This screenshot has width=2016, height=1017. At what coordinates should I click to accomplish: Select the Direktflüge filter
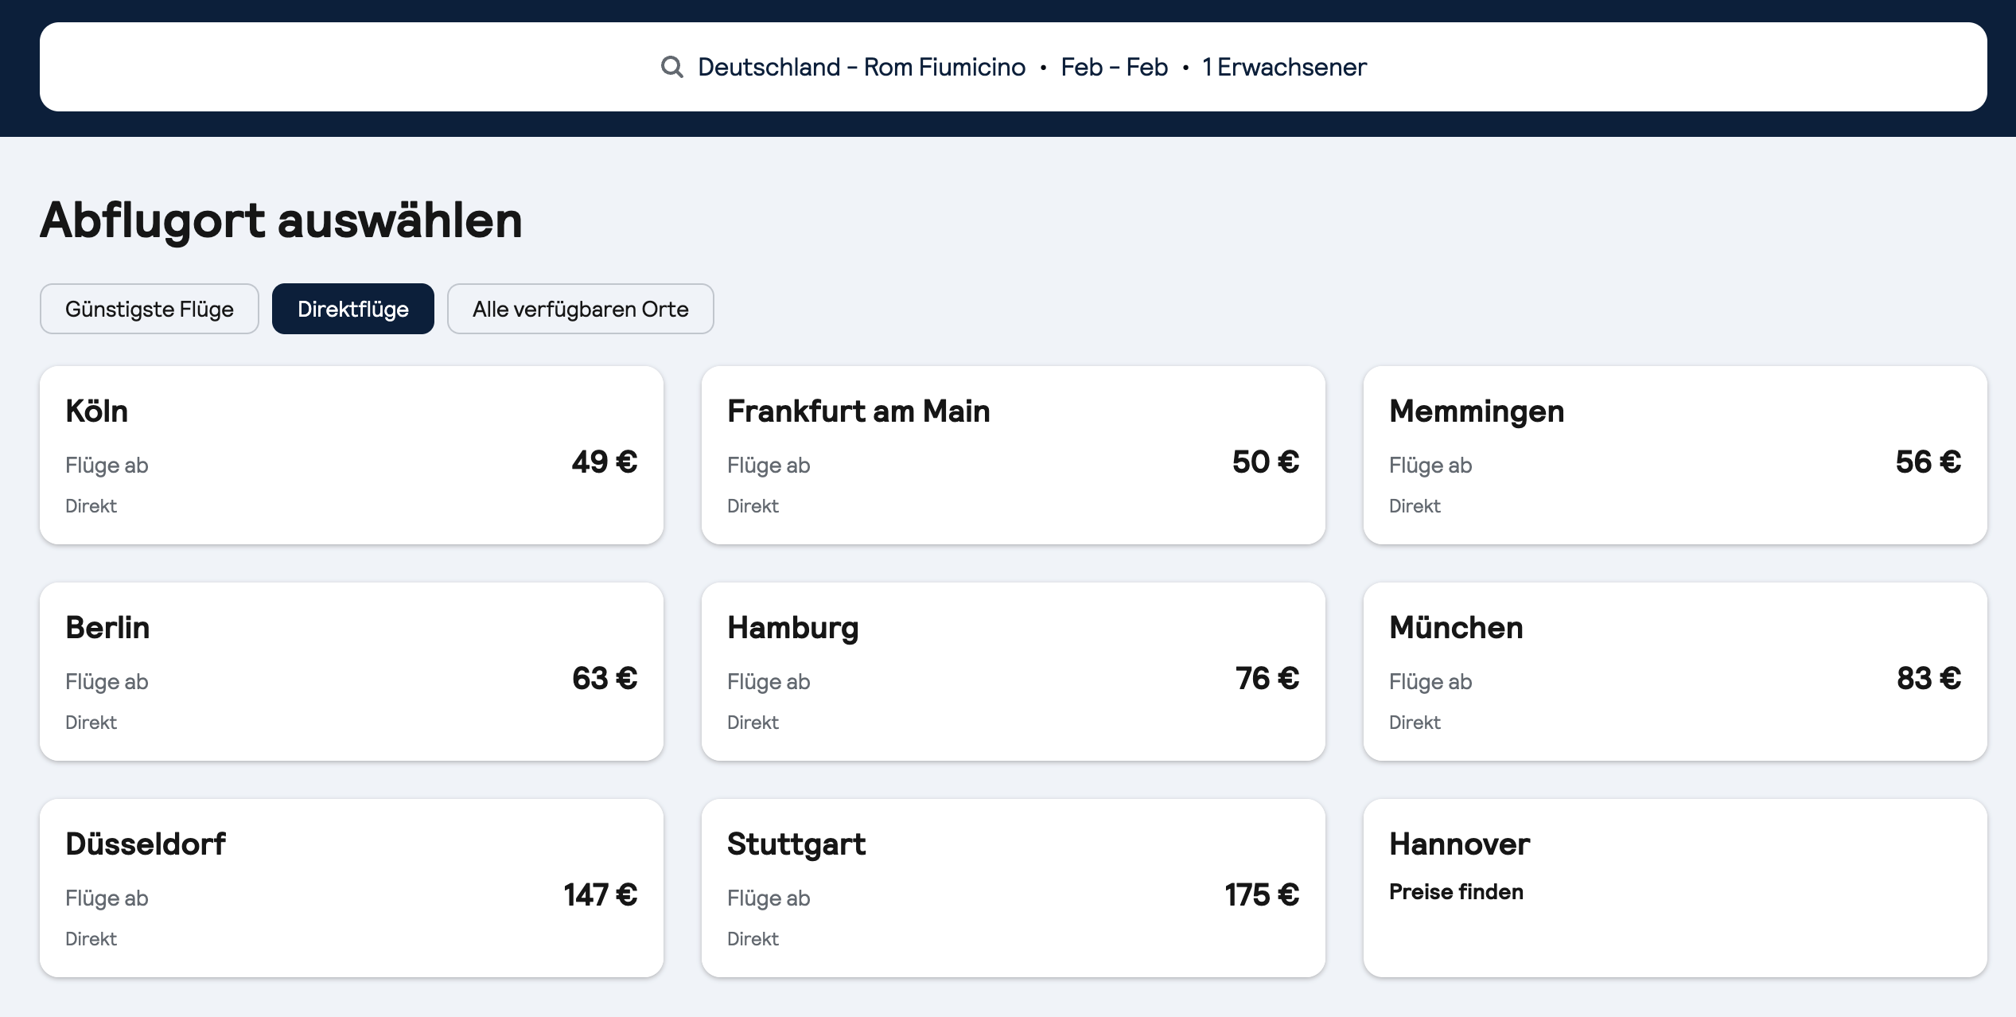tap(353, 309)
